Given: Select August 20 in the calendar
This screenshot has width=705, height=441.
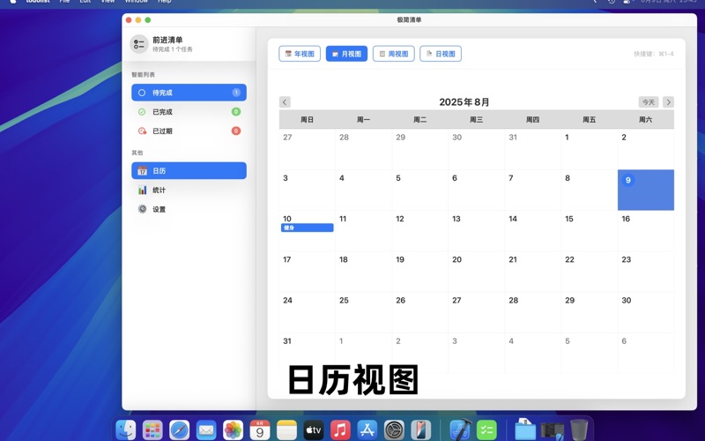Looking at the screenshot, I should point(476,271).
